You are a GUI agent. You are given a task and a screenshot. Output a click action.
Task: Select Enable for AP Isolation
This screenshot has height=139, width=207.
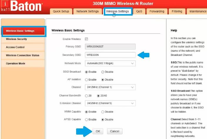(86, 80)
